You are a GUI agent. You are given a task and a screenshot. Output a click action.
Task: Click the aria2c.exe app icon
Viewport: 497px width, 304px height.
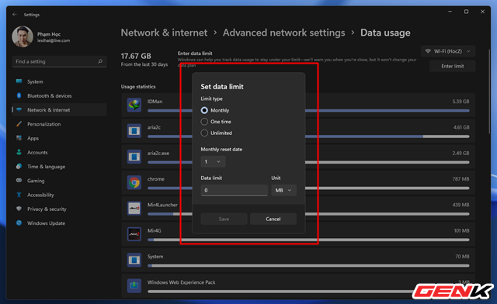tap(134, 157)
